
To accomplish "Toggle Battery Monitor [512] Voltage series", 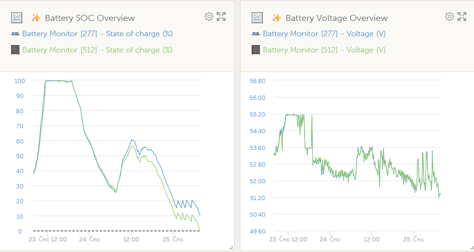I will coord(324,50).
